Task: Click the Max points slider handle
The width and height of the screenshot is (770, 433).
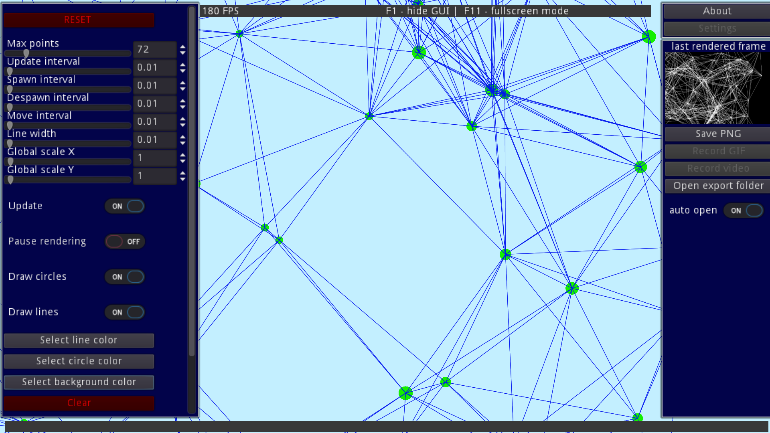Action: click(26, 53)
